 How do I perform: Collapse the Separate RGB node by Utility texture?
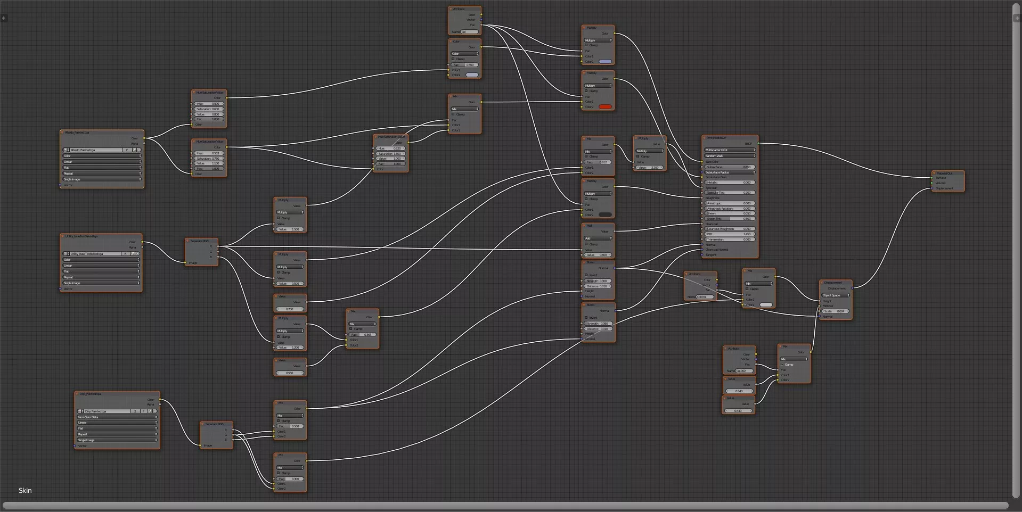pyautogui.click(x=188, y=241)
